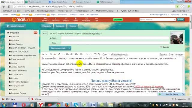
Task: Click into the mail search field
Action: click(157, 19)
